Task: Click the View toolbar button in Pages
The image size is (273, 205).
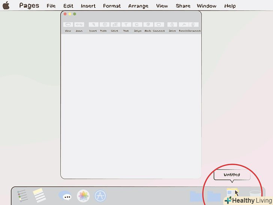Action: coord(68,24)
